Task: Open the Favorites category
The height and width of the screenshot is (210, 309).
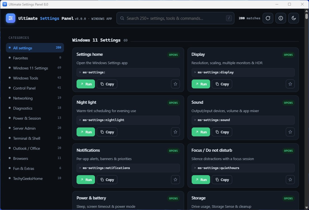Action: tap(35, 58)
